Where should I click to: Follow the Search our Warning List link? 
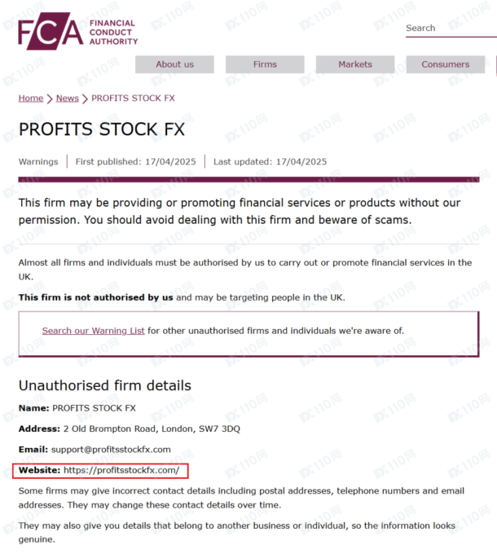94,331
